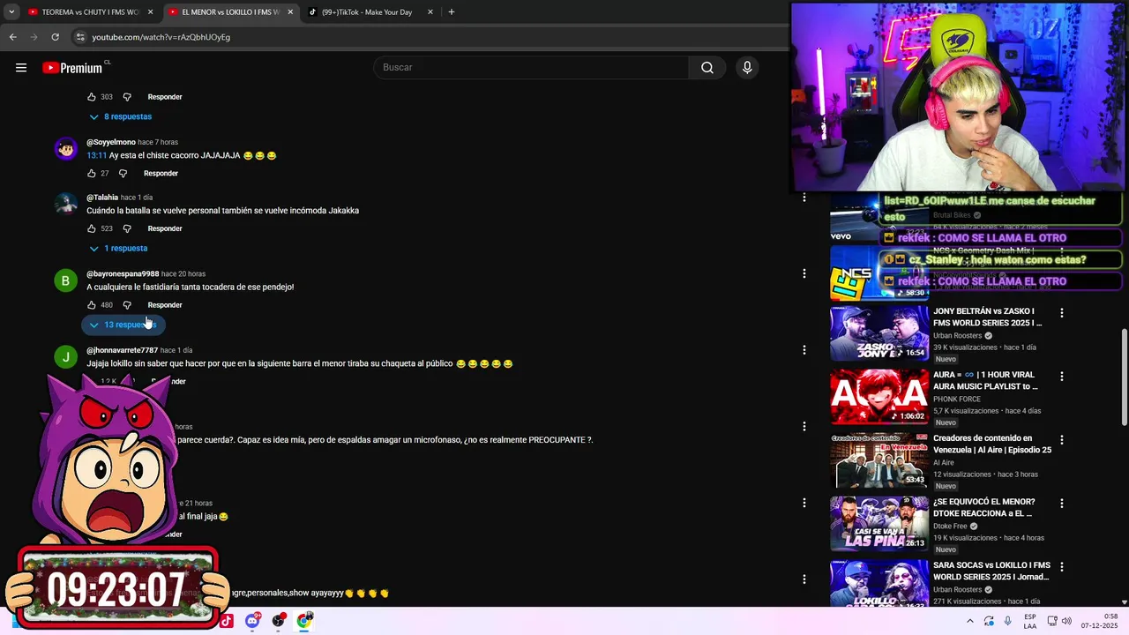This screenshot has width=1129, height=635.
Task: Dislike the comment with 303 likes
Action: [127, 97]
